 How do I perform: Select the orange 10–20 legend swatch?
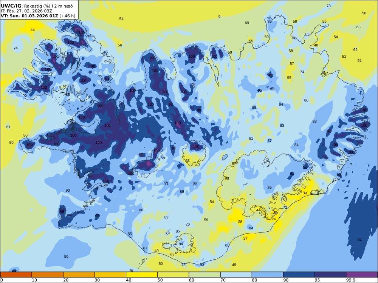pos(48,275)
